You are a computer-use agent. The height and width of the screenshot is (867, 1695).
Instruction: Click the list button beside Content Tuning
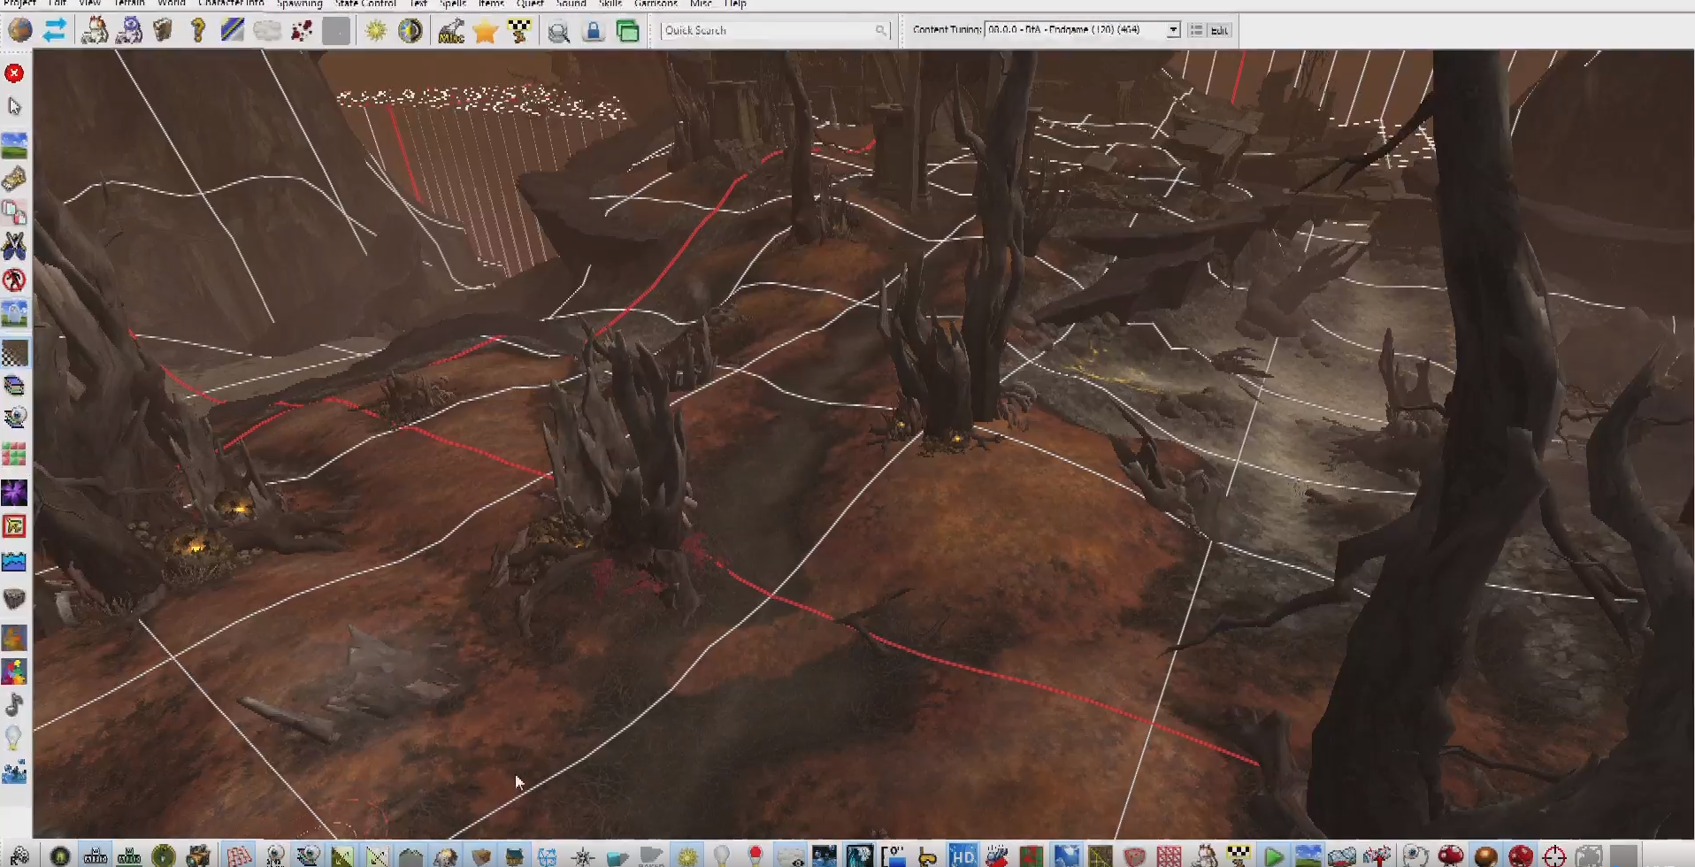click(1196, 30)
